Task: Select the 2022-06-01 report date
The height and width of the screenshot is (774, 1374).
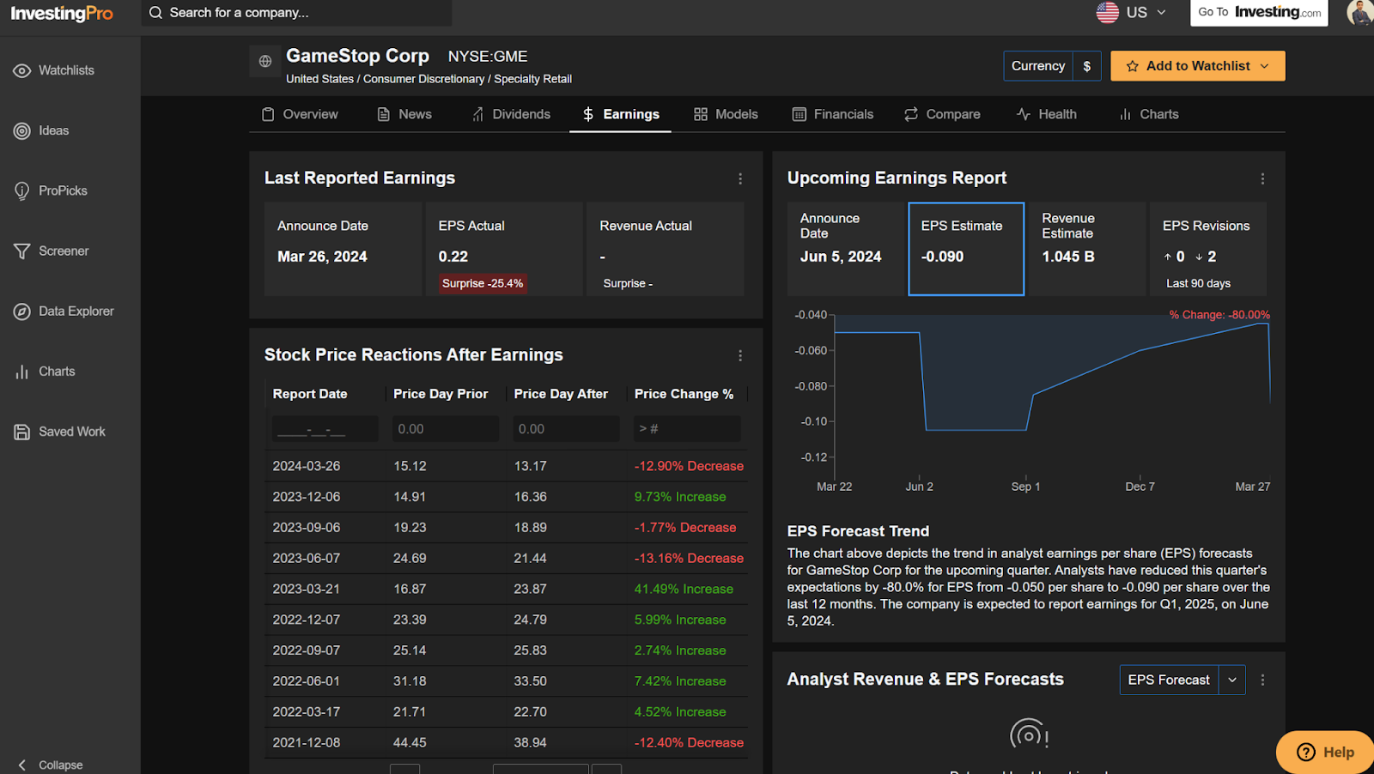Action: (307, 681)
